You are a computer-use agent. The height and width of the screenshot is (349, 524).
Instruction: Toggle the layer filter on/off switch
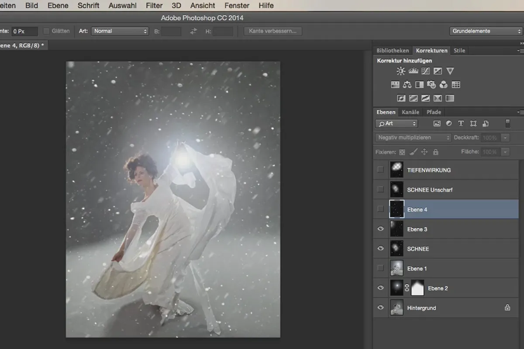pyautogui.click(x=507, y=123)
